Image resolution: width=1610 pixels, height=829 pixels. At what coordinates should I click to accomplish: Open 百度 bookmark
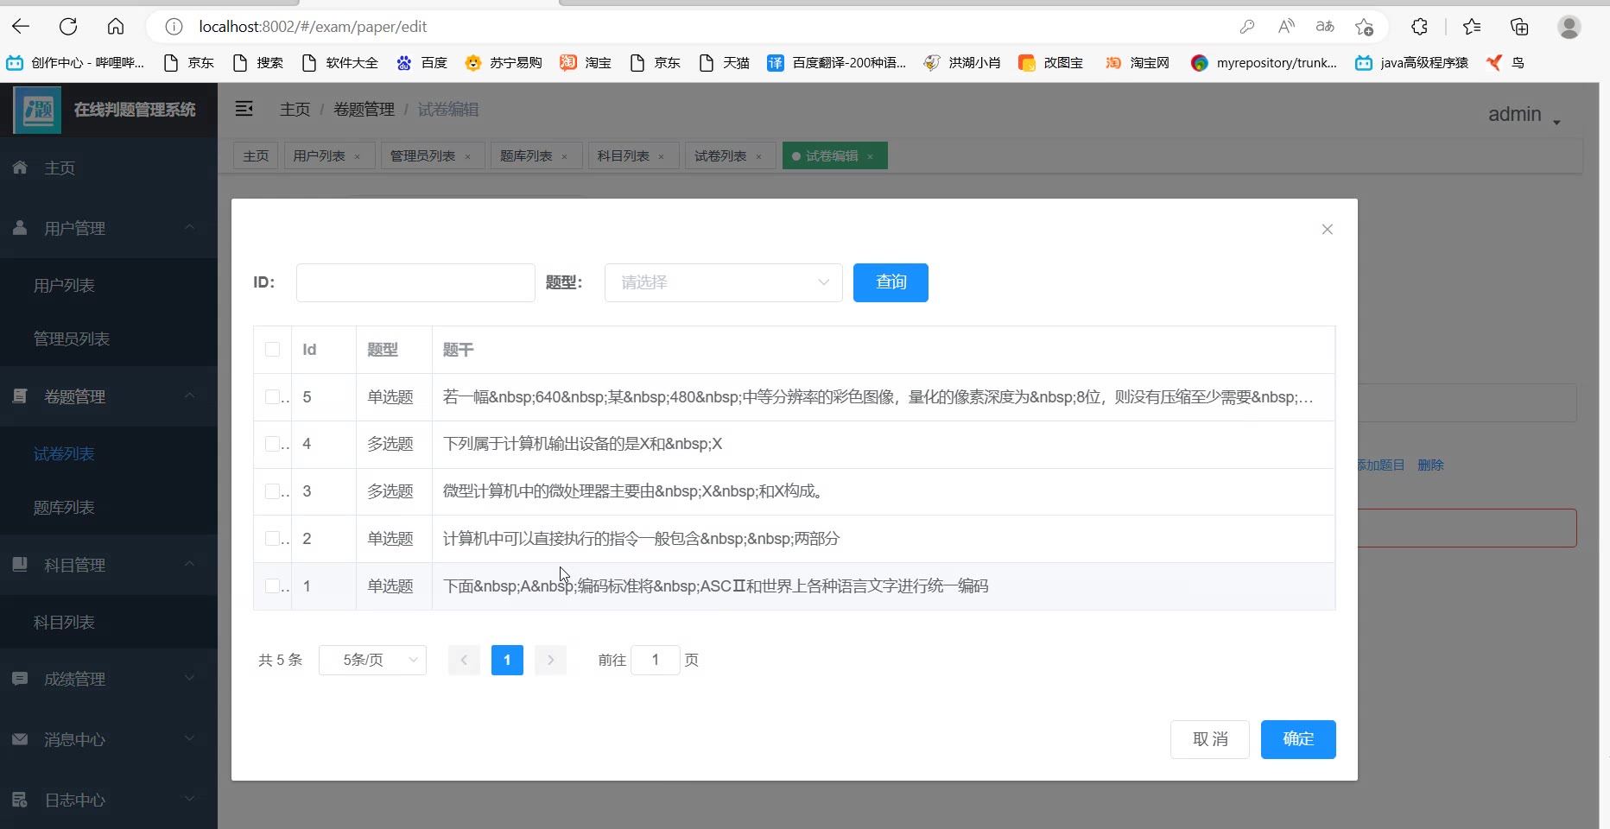[422, 62]
